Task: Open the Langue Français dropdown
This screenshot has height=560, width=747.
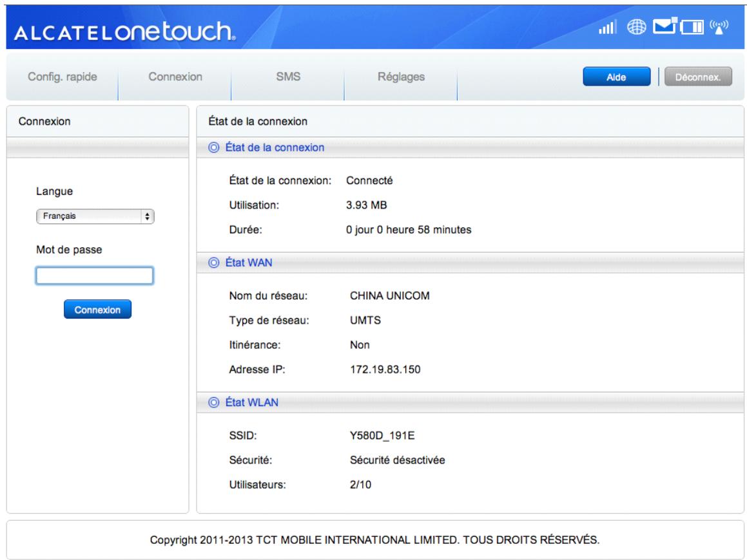Action: (x=95, y=216)
